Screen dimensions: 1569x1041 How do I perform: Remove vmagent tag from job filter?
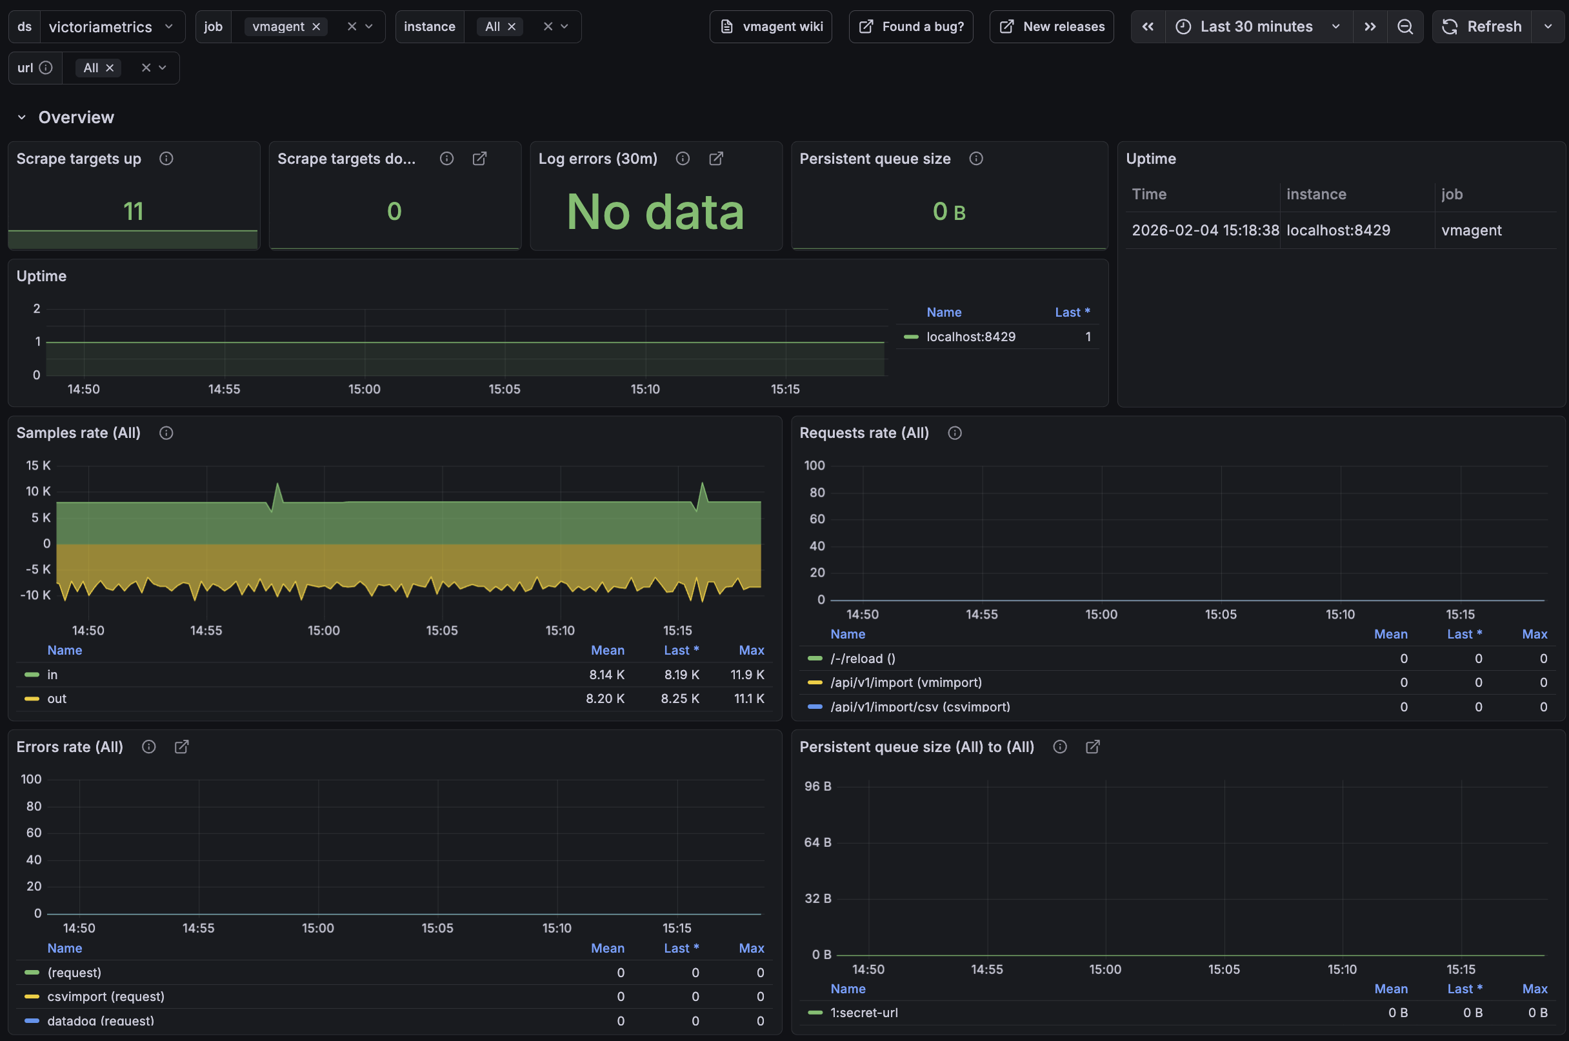[316, 26]
